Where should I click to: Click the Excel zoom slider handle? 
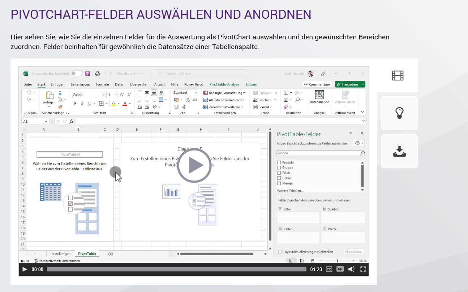(338, 261)
